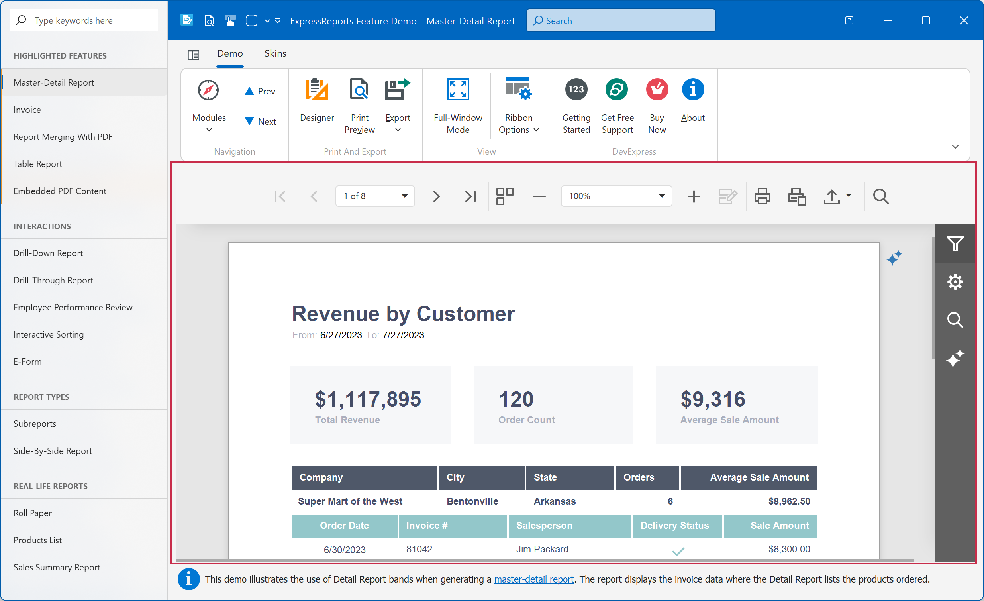The width and height of the screenshot is (984, 601).
Task: Toggle the search panel in dark sidebar
Action: 955,320
